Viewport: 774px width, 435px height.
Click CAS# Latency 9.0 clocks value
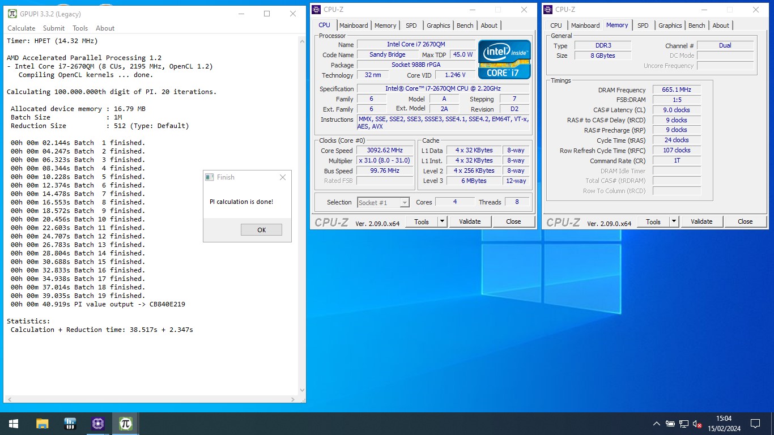click(x=677, y=110)
